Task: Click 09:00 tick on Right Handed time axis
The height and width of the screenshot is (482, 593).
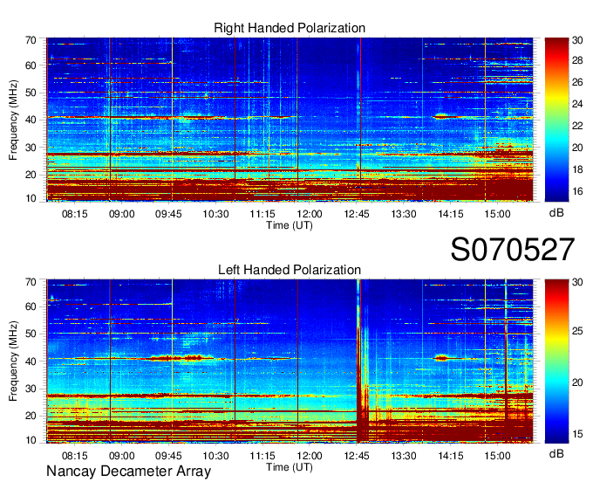Action: (x=122, y=214)
